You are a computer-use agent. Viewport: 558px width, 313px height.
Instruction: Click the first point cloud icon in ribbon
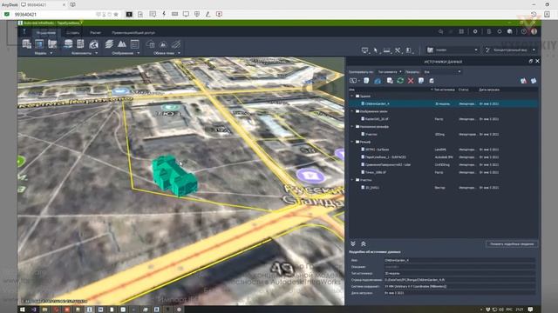(x=150, y=44)
